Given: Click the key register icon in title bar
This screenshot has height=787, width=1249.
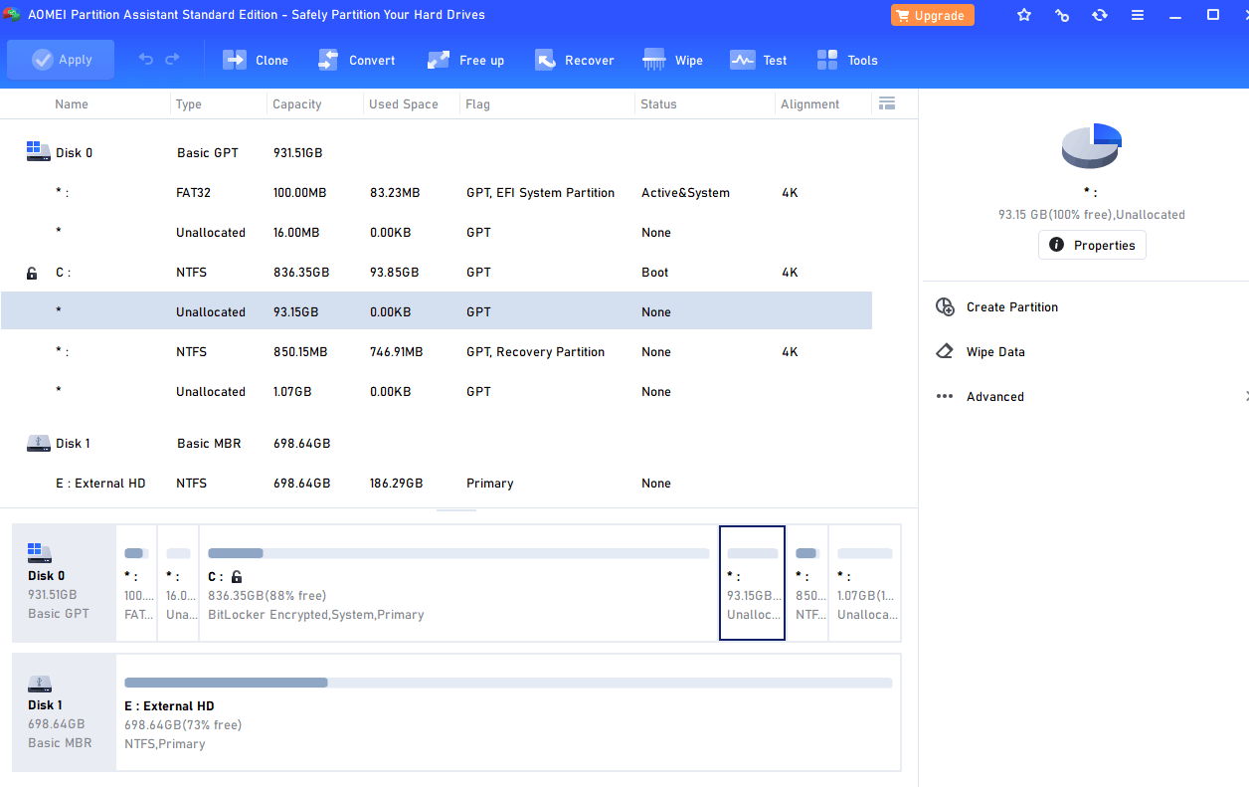Looking at the screenshot, I should point(1062,15).
